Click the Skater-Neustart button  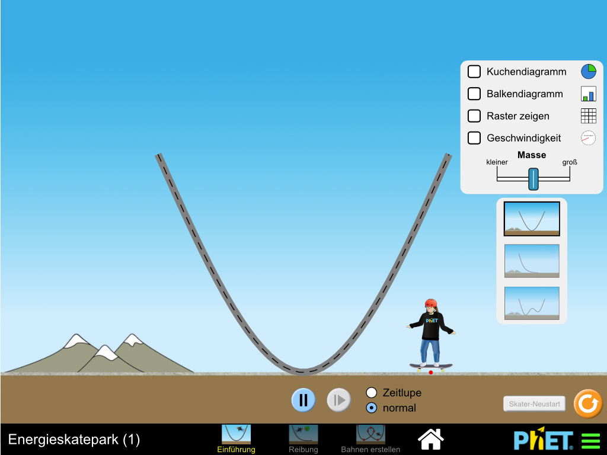[535, 404]
